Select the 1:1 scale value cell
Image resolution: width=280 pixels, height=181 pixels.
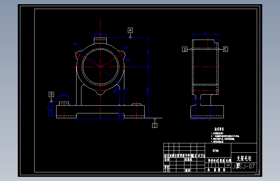point(228,165)
